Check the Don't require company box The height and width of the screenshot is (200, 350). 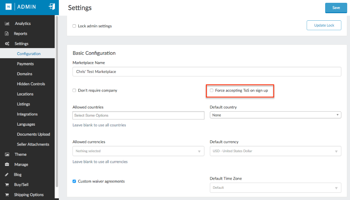(74, 91)
